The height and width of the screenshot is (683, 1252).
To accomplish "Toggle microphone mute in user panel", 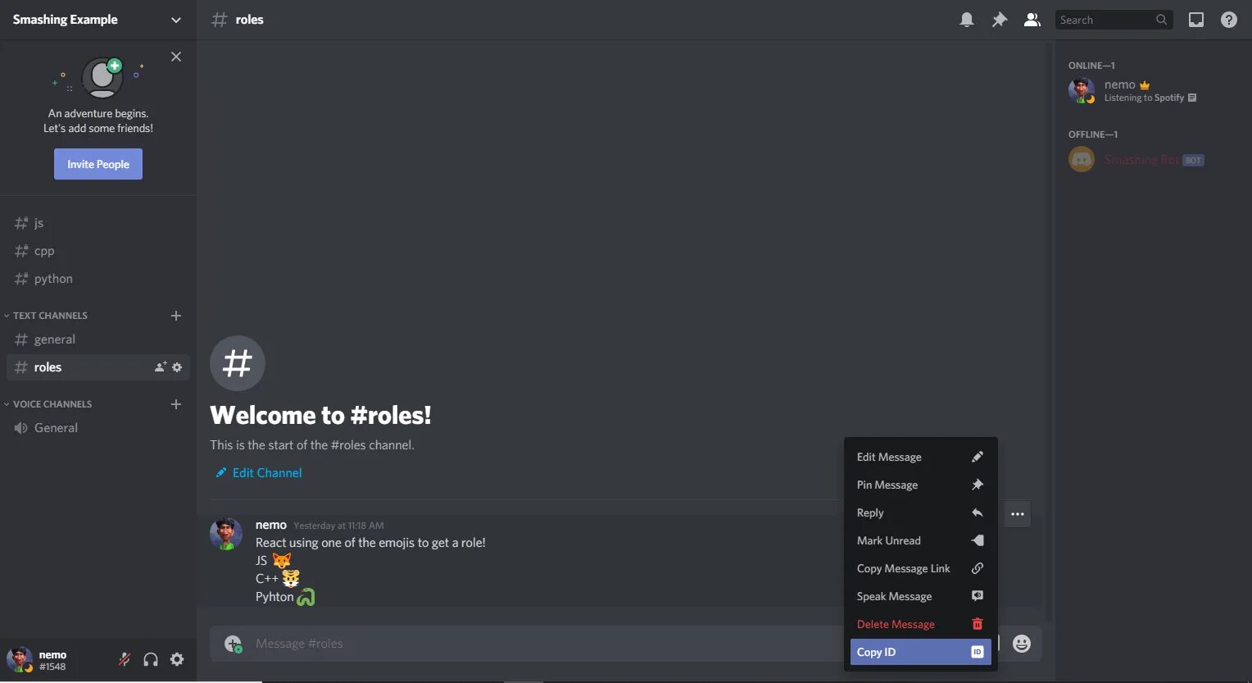I will [x=125, y=659].
